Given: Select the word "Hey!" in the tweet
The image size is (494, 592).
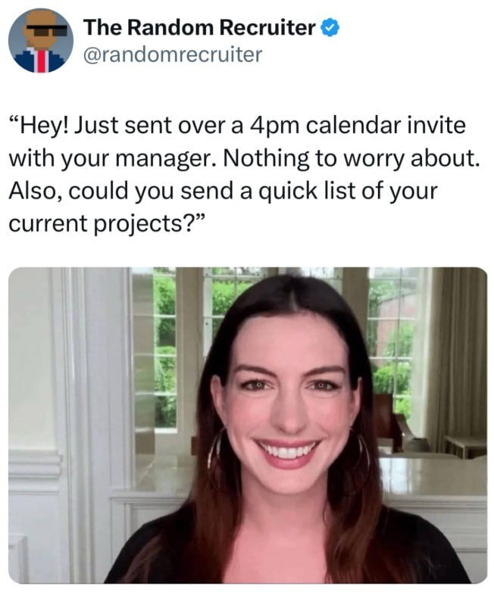Looking at the screenshot, I should (x=41, y=126).
